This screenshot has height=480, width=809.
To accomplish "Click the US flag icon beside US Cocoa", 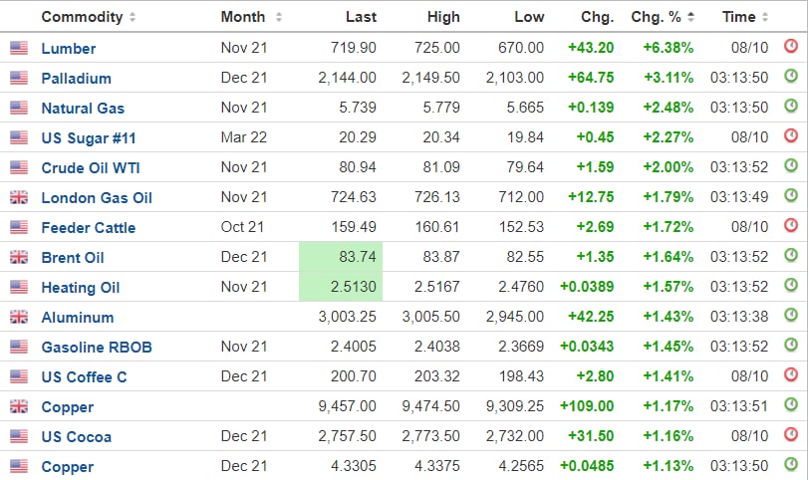I will pos(19,437).
